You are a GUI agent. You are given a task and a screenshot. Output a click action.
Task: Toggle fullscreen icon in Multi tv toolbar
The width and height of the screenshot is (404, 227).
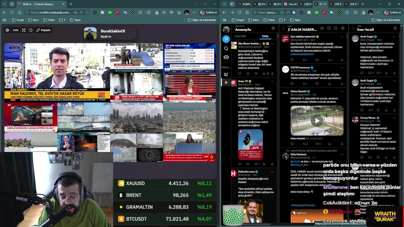point(24,30)
